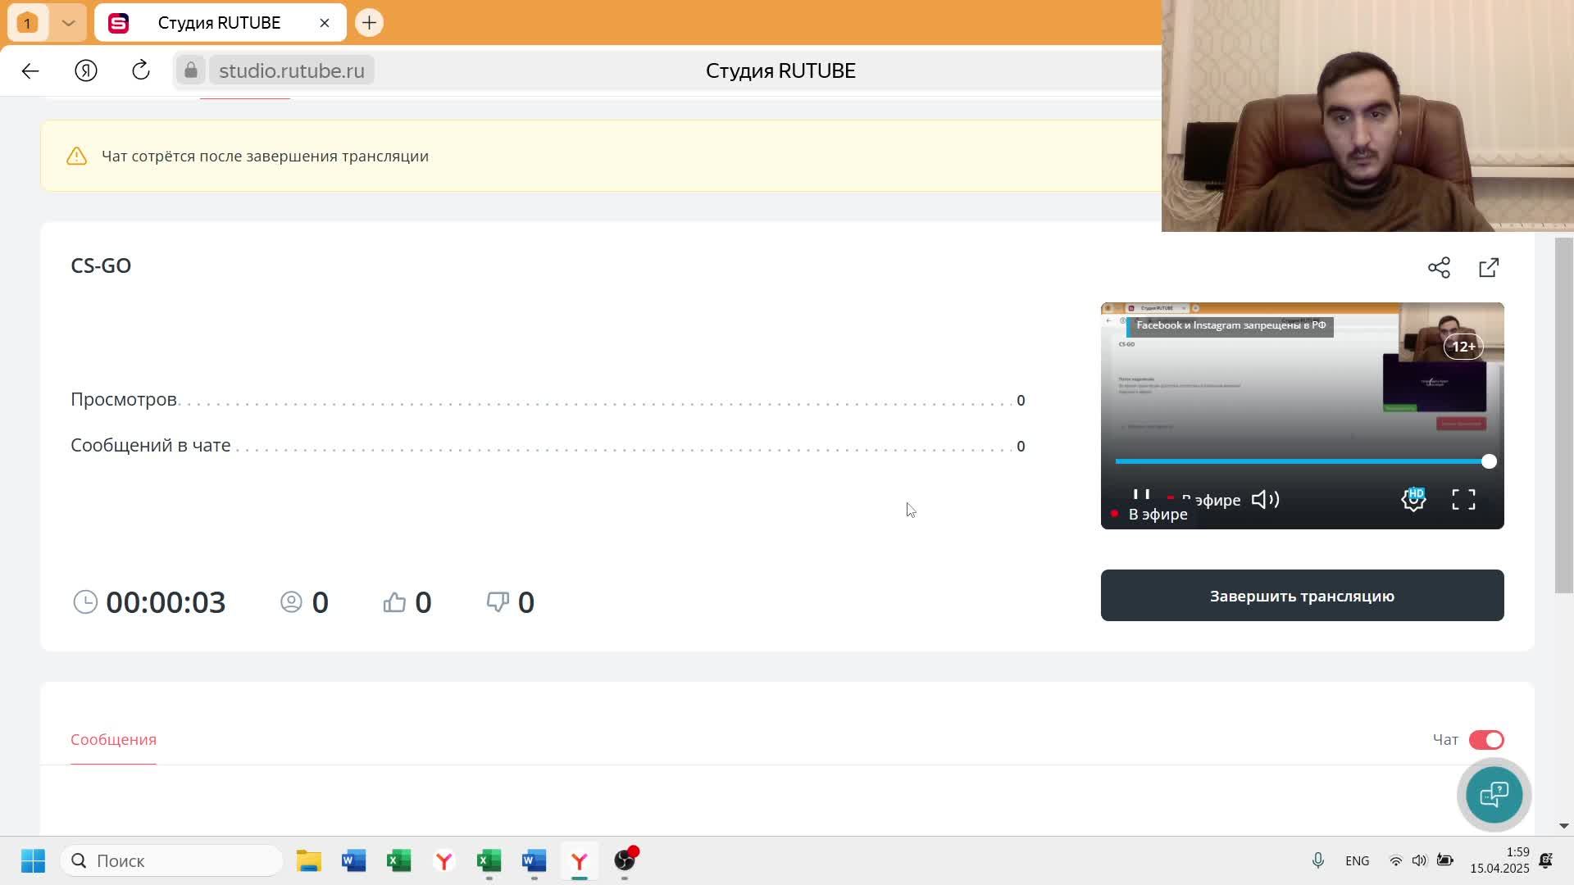The image size is (1574, 885).
Task: Open a new browser tab
Action: click(369, 23)
